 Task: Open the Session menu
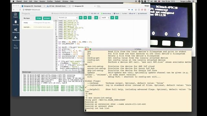[x=42, y=1]
